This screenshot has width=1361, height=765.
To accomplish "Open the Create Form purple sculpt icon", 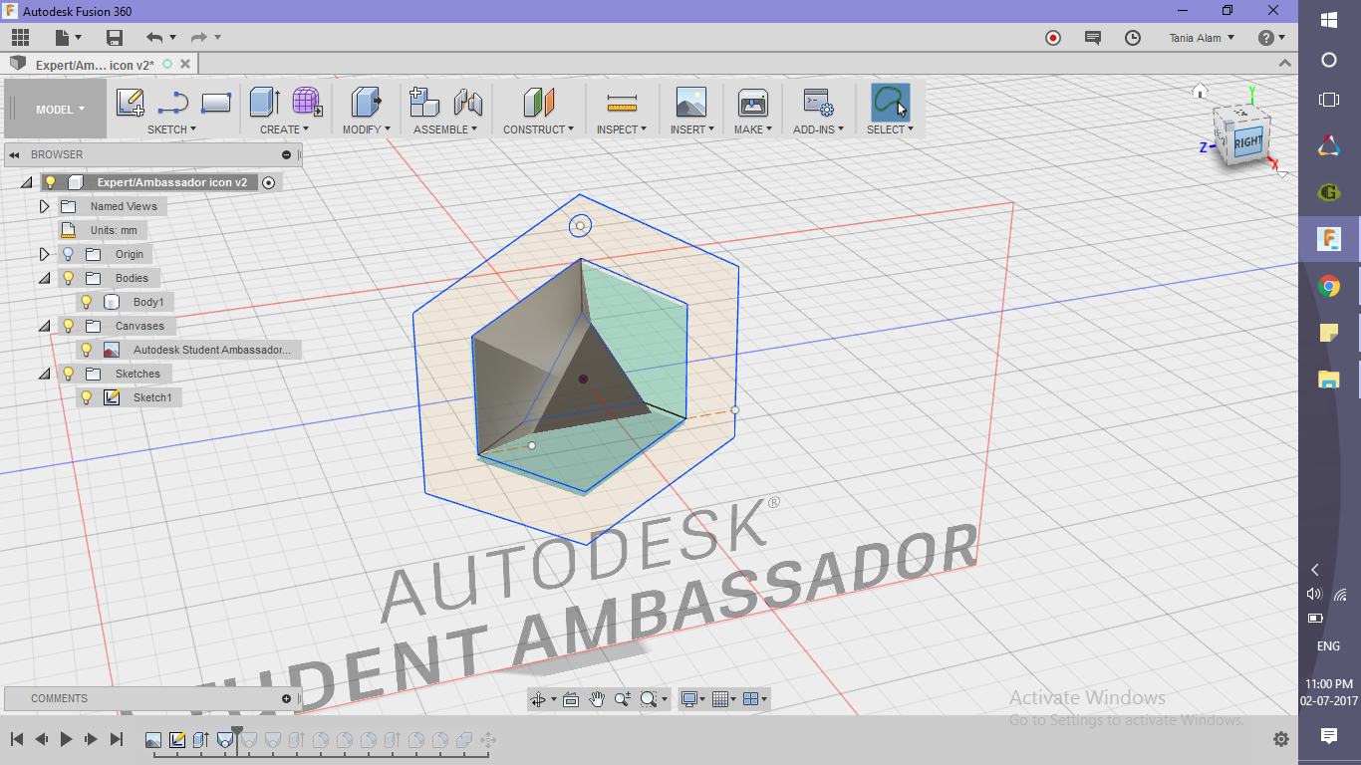I will click(307, 103).
